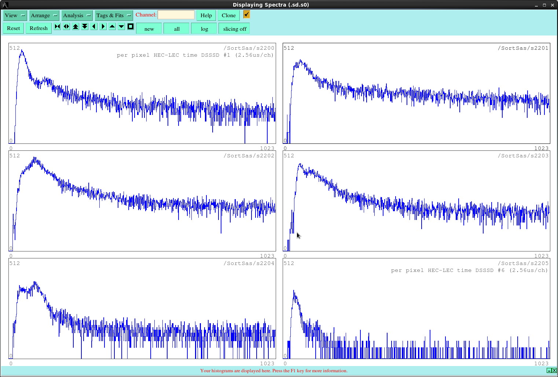Click the horizontal compress arrows icon
The height and width of the screenshot is (377, 558).
coord(57,26)
